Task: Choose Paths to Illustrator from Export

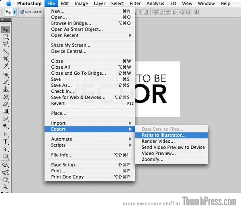Action: tap(172, 135)
